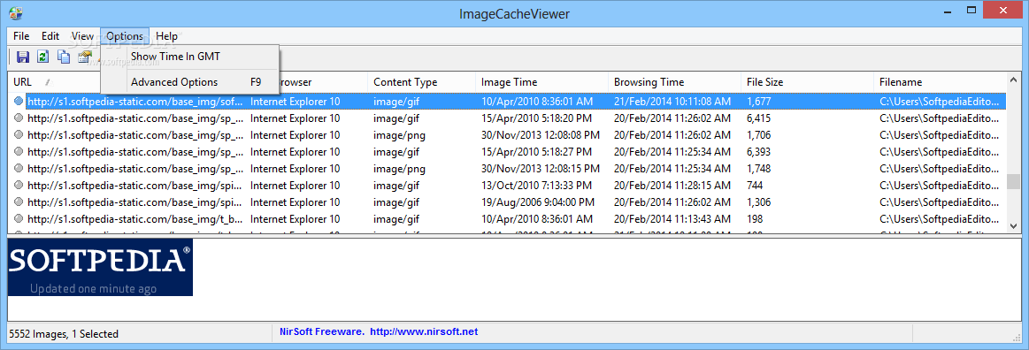Screen dimensions: 1029x350
Task: Click the status icon of the 744 file size row
Action: (x=19, y=185)
